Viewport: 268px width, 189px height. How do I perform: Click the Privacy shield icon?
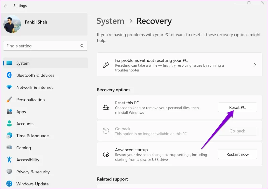coord(9,172)
